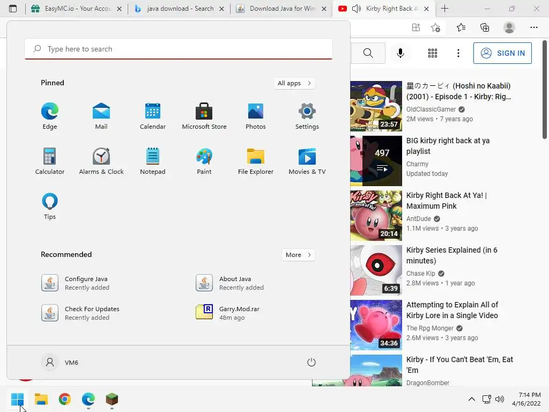Open the Calendar app

click(153, 116)
